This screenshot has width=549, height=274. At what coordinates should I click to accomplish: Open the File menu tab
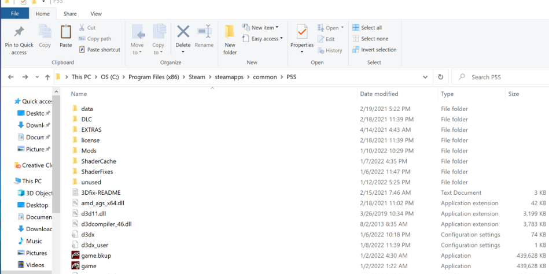point(14,14)
